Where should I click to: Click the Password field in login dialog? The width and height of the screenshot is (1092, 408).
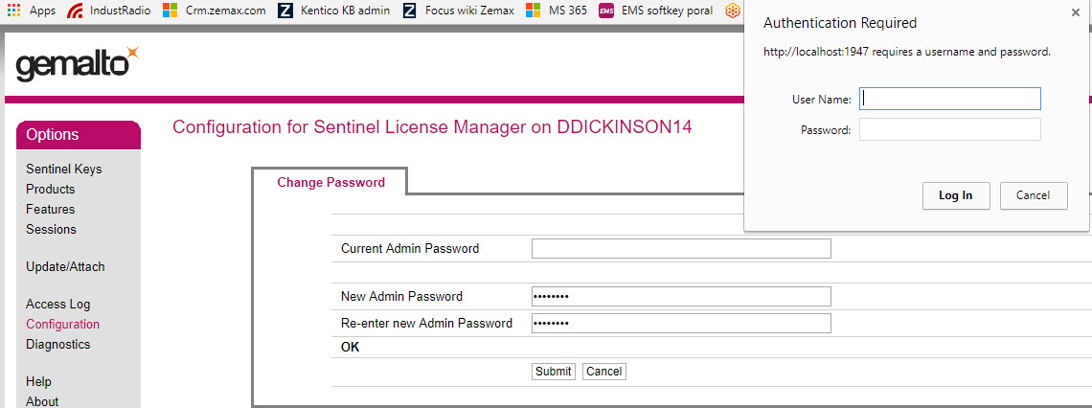[950, 129]
